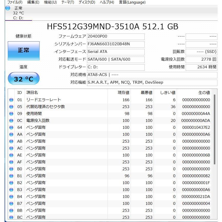Click the 32 °C temperature button
222x222 pixels.
[x=24, y=78]
